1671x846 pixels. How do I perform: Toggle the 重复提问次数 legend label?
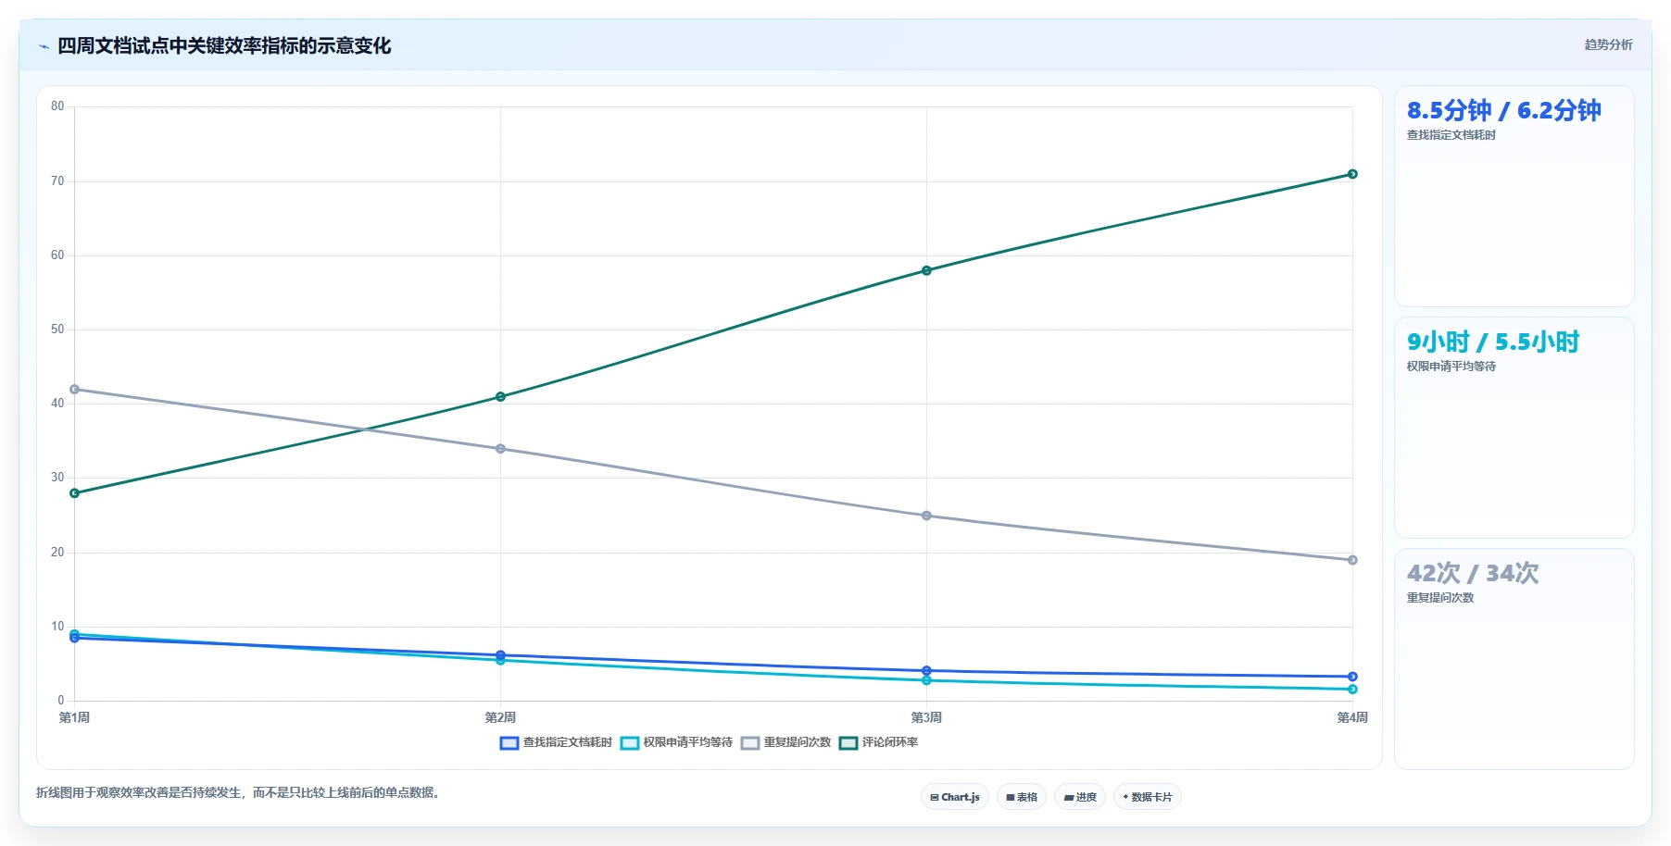pos(798,742)
